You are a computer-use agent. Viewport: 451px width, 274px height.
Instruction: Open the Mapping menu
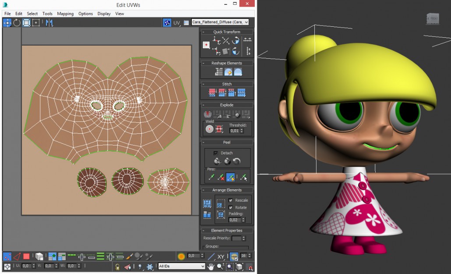pyautogui.click(x=65, y=14)
